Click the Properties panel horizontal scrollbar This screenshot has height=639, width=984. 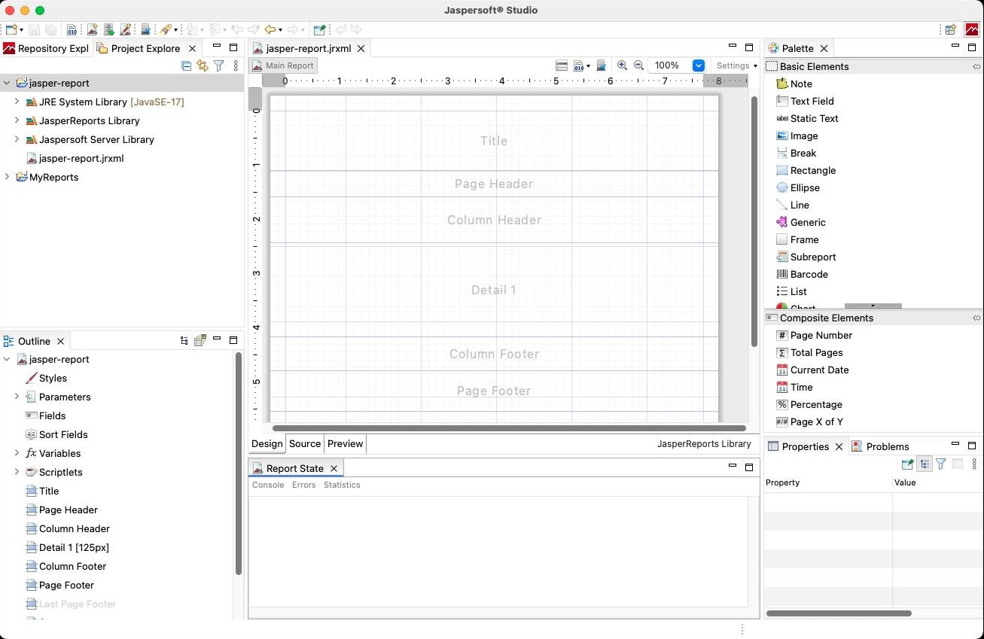click(839, 613)
